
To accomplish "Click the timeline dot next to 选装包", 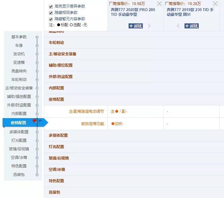I will pos(37,175).
